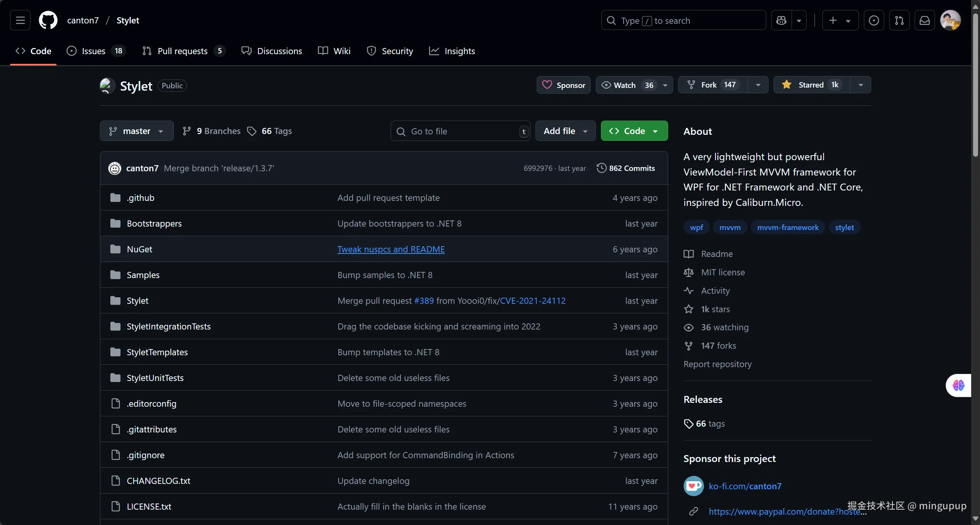The width and height of the screenshot is (980, 525).
Task: Open your pull requests icon in header
Action: pyautogui.click(x=899, y=20)
